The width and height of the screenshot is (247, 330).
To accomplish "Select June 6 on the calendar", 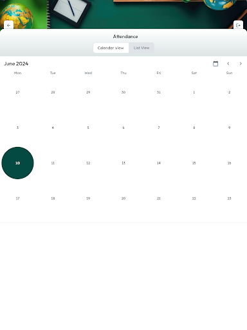I will (123, 128).
